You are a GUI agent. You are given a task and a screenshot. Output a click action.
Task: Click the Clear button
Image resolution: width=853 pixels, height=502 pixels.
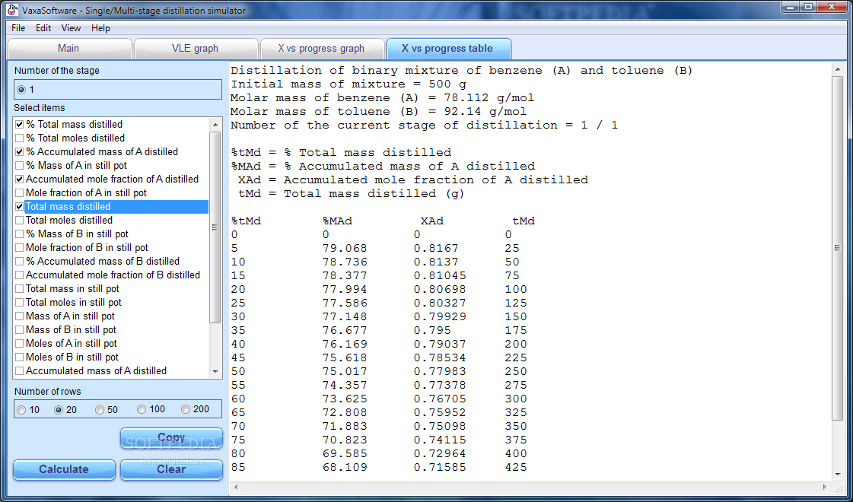(171, 470)
